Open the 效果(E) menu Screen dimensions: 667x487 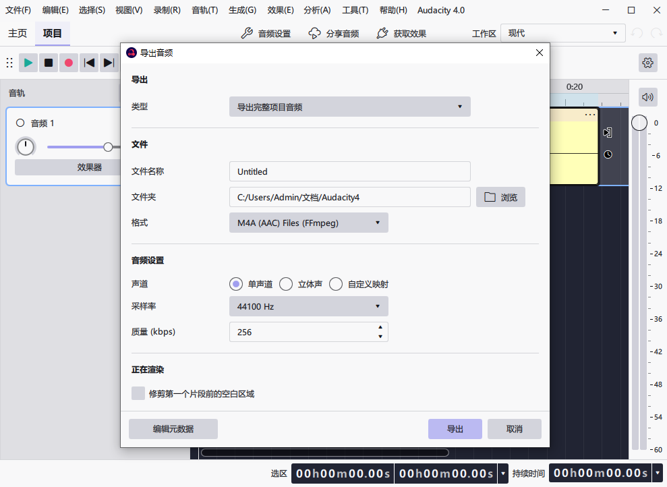pyautogui.click(x=281, y=10)
